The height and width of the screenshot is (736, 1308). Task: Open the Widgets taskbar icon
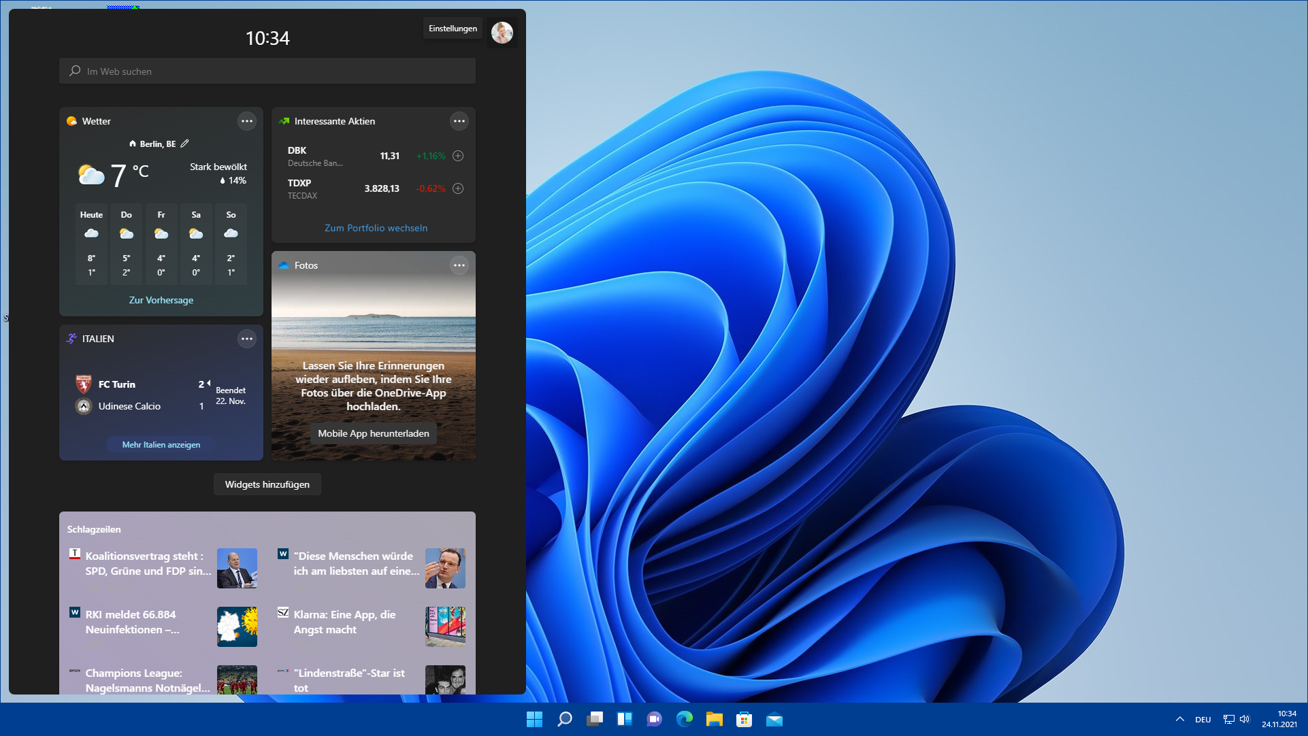click(624, 719)
